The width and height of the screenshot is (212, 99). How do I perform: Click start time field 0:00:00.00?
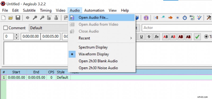pos(31,37)
